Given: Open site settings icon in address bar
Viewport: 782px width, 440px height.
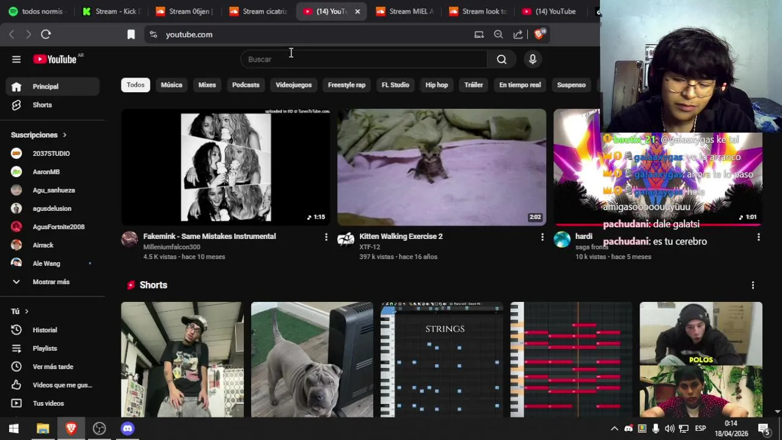Looking at the screenshot, I should click(153, 35).
